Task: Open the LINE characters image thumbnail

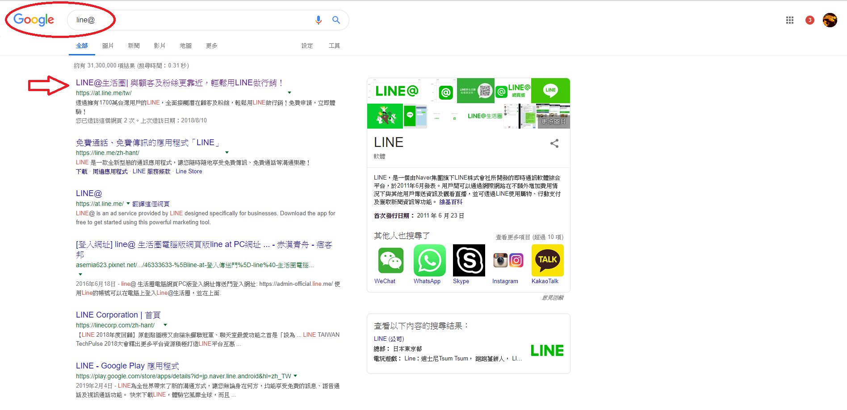Action: (385, 116)
